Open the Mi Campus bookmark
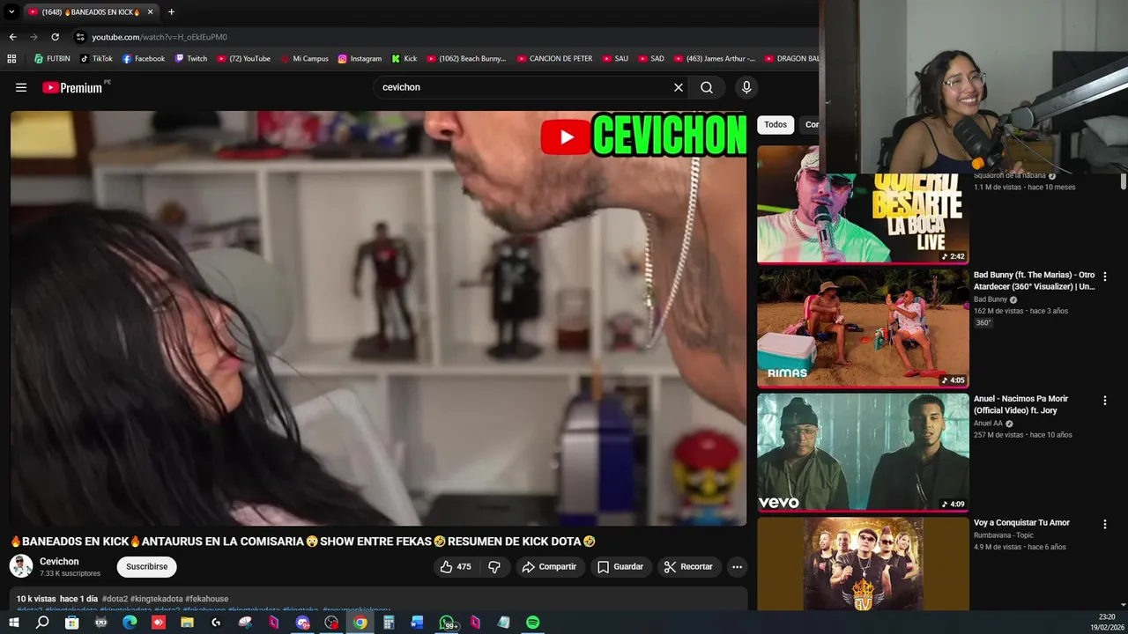This screenshot has width=1128, height=634. tap(304, 59)
